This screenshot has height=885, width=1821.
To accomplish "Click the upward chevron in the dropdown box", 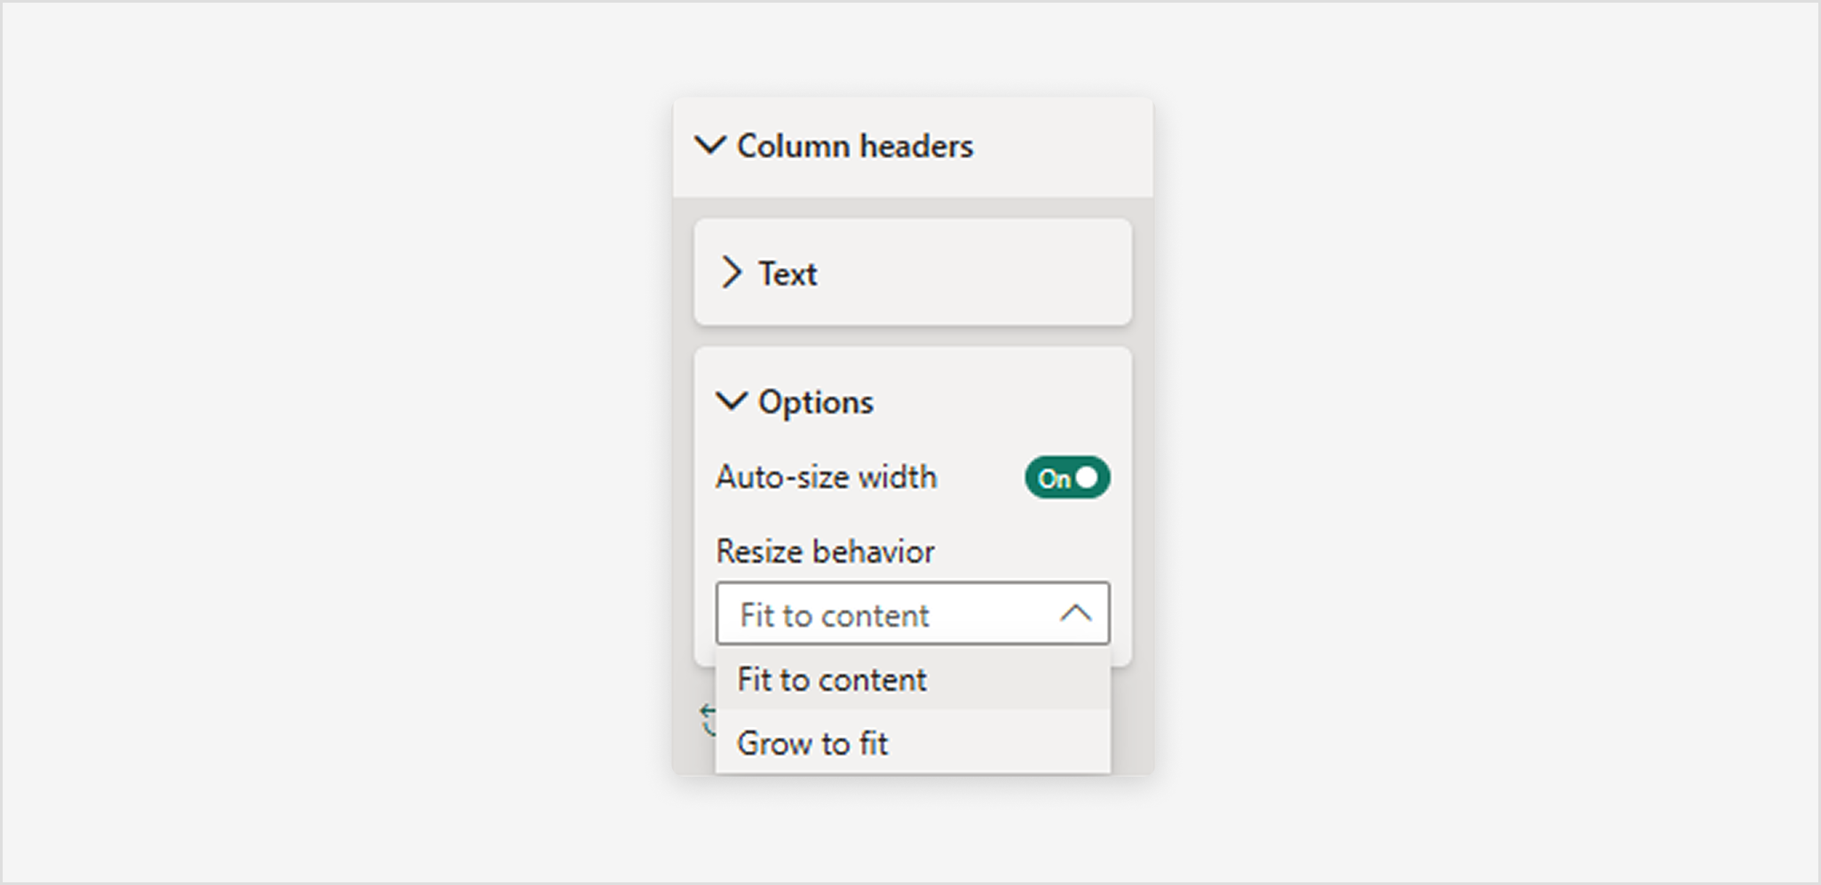I will click(x=1077, y=612).
